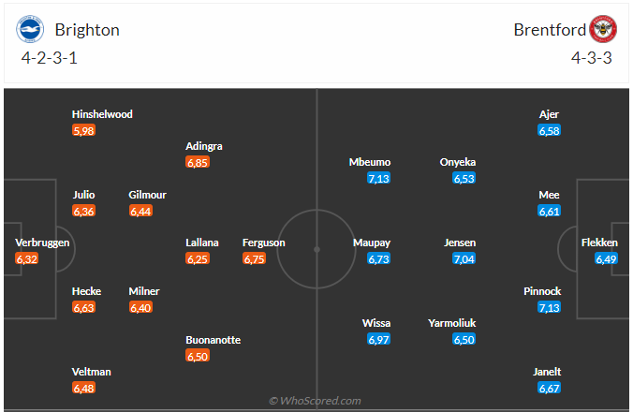Viewport: 633px width, 412px height.
Task: Click Verbruggen's 6,32 rating badge
Action: coord(27,259)
